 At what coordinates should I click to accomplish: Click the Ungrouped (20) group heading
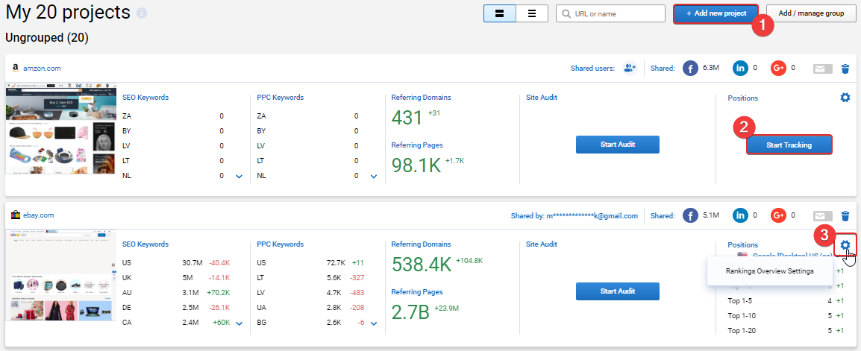coord(47,38)
